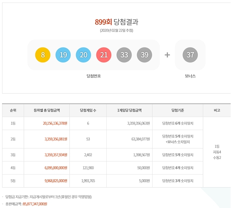Click the 등위별 총 당첨금액 column header
This screenshot has height=208, width=234.
click(47, 110)
